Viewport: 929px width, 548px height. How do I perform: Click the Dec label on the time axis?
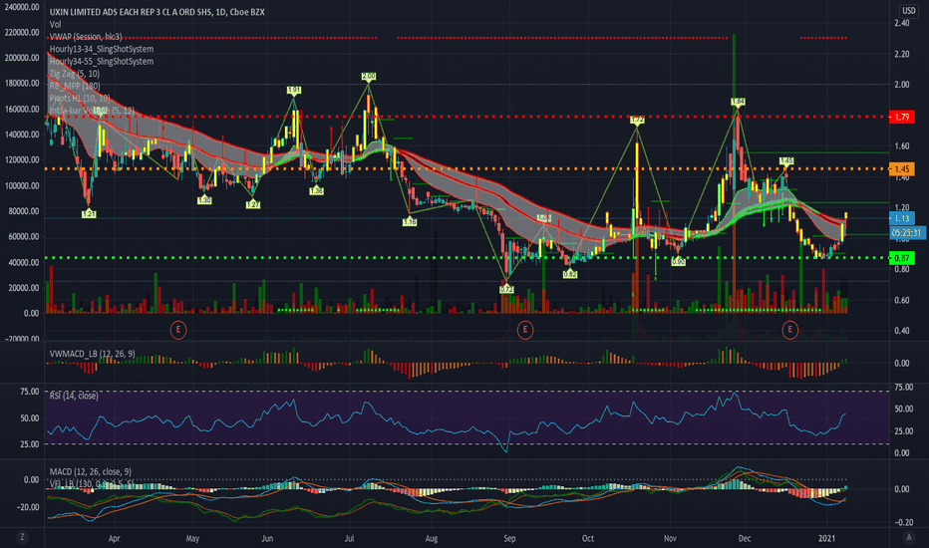tap(745, 538)
